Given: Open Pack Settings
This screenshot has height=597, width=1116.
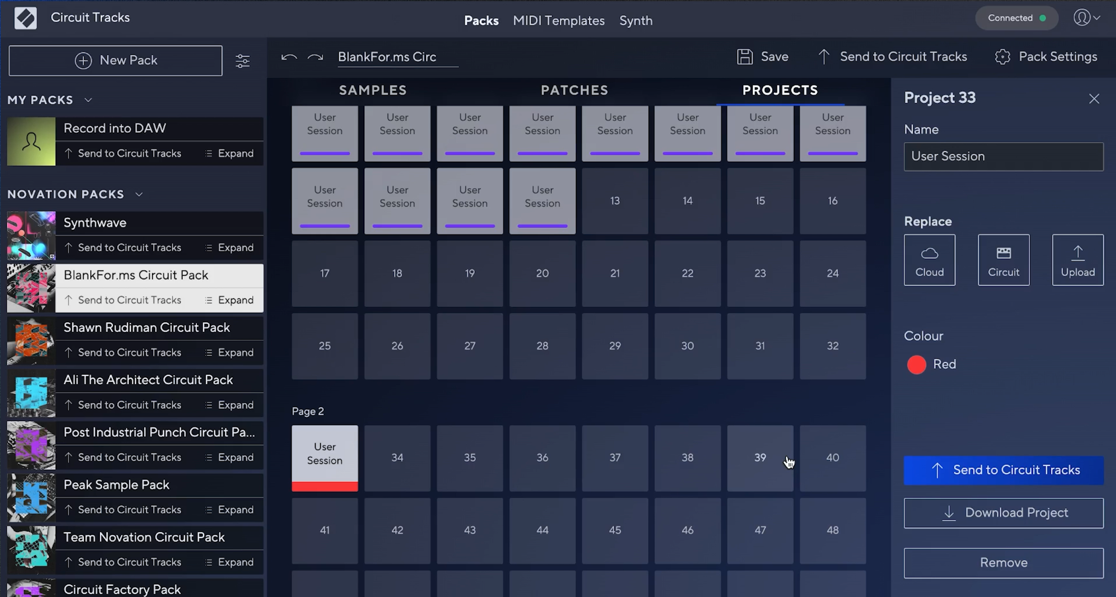Looking at the screenshot, I should click(1046, 57).
